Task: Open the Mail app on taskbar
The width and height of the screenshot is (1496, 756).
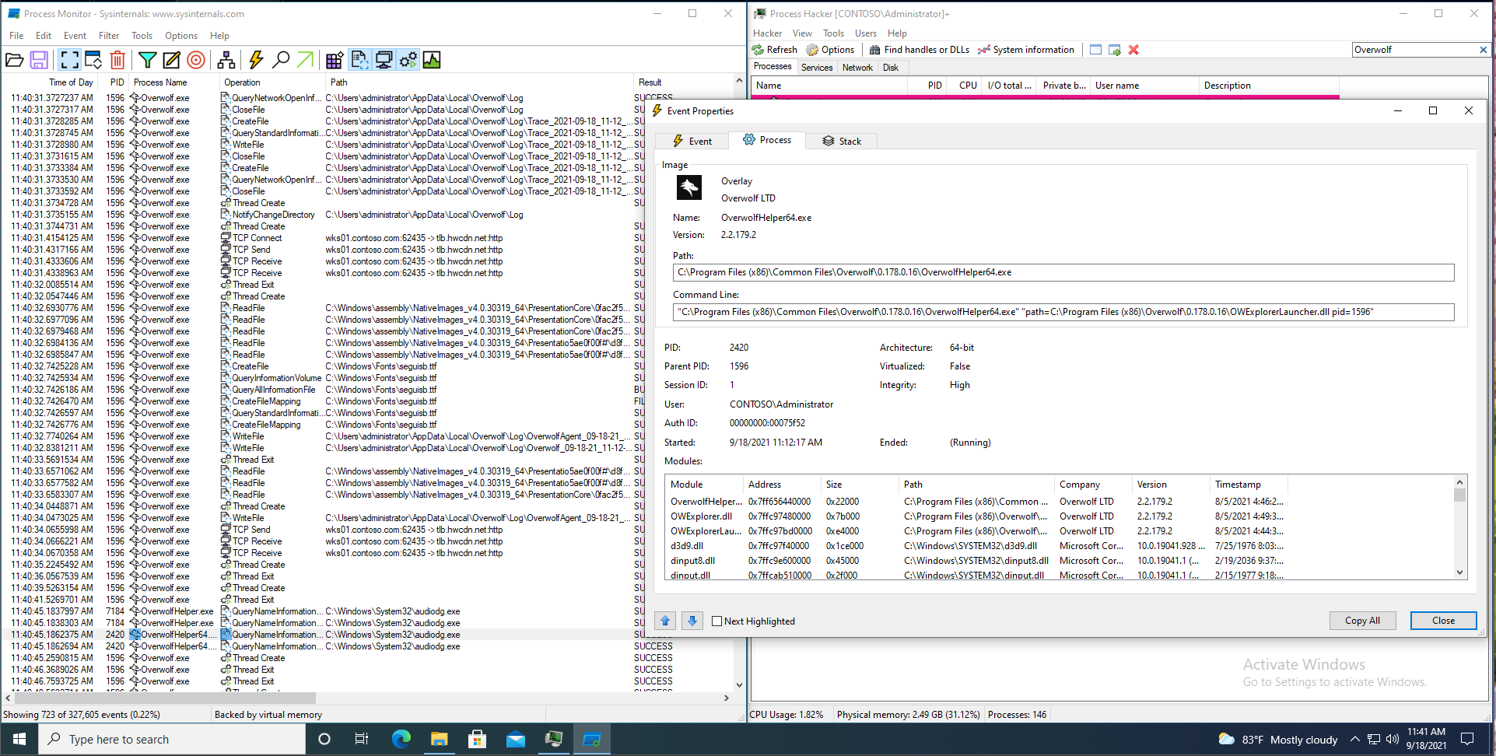Action: click(x=515, y=739)
